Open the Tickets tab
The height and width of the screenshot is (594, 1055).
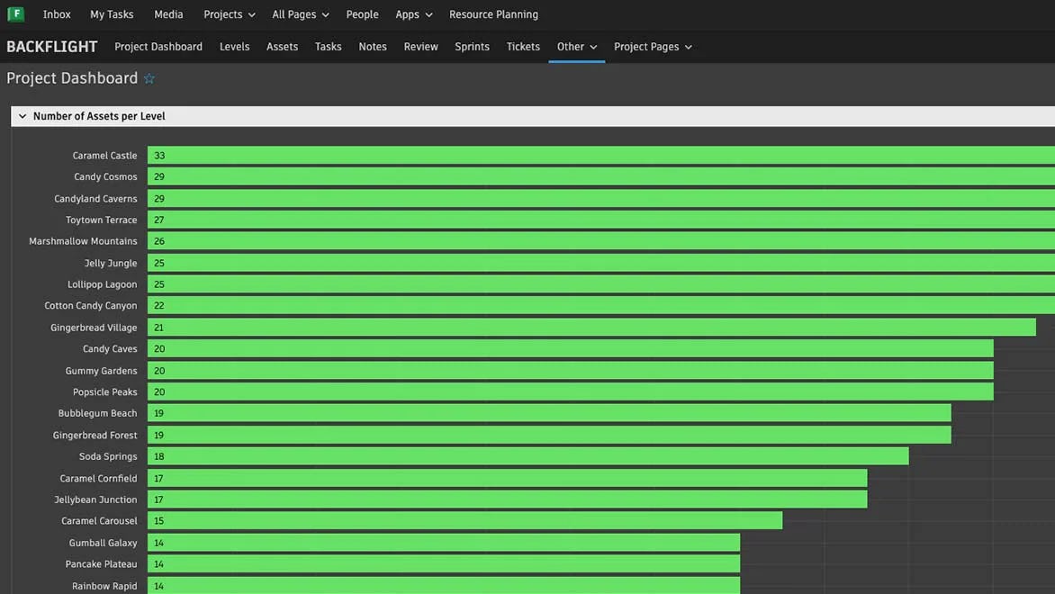pos(523,46)
